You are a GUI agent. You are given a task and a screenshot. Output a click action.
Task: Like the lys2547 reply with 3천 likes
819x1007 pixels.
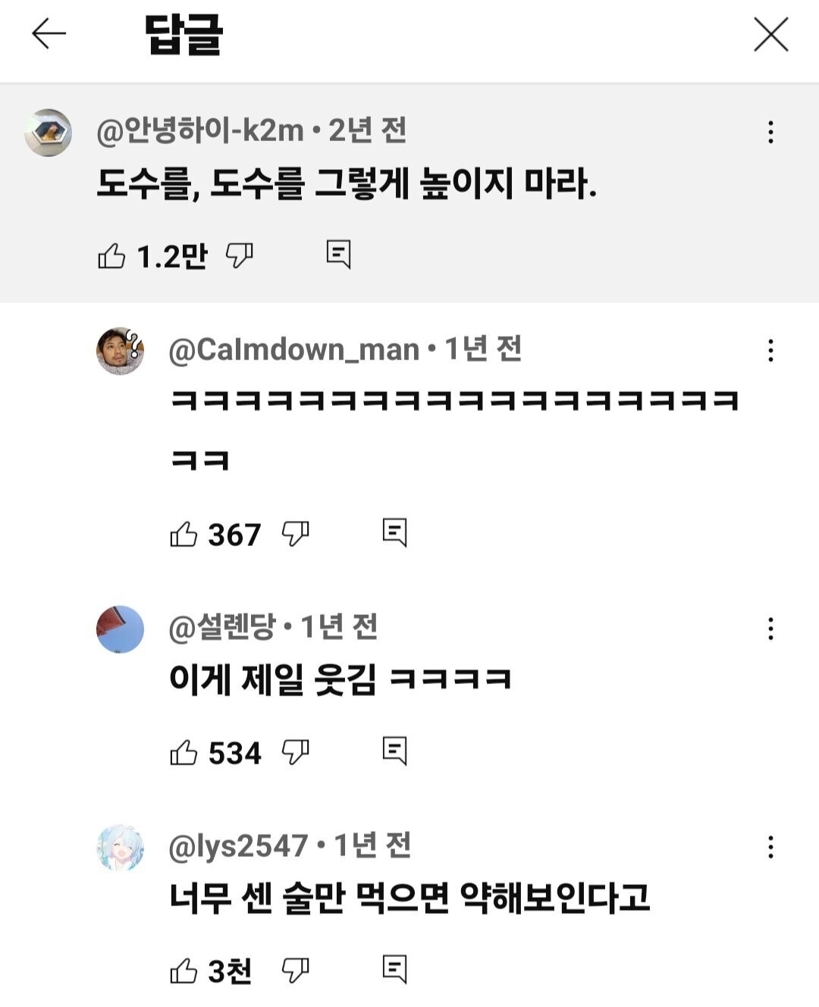coord(184,971)
